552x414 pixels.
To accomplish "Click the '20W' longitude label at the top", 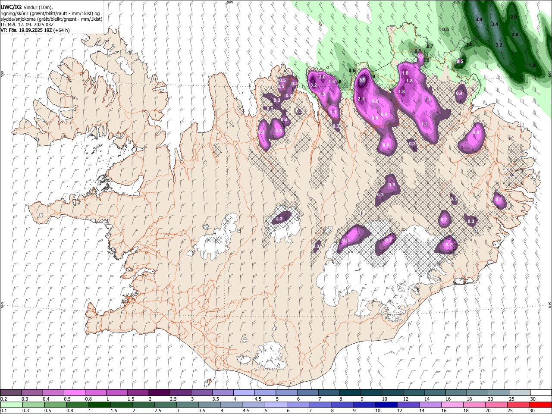I will tap(229, 2).
